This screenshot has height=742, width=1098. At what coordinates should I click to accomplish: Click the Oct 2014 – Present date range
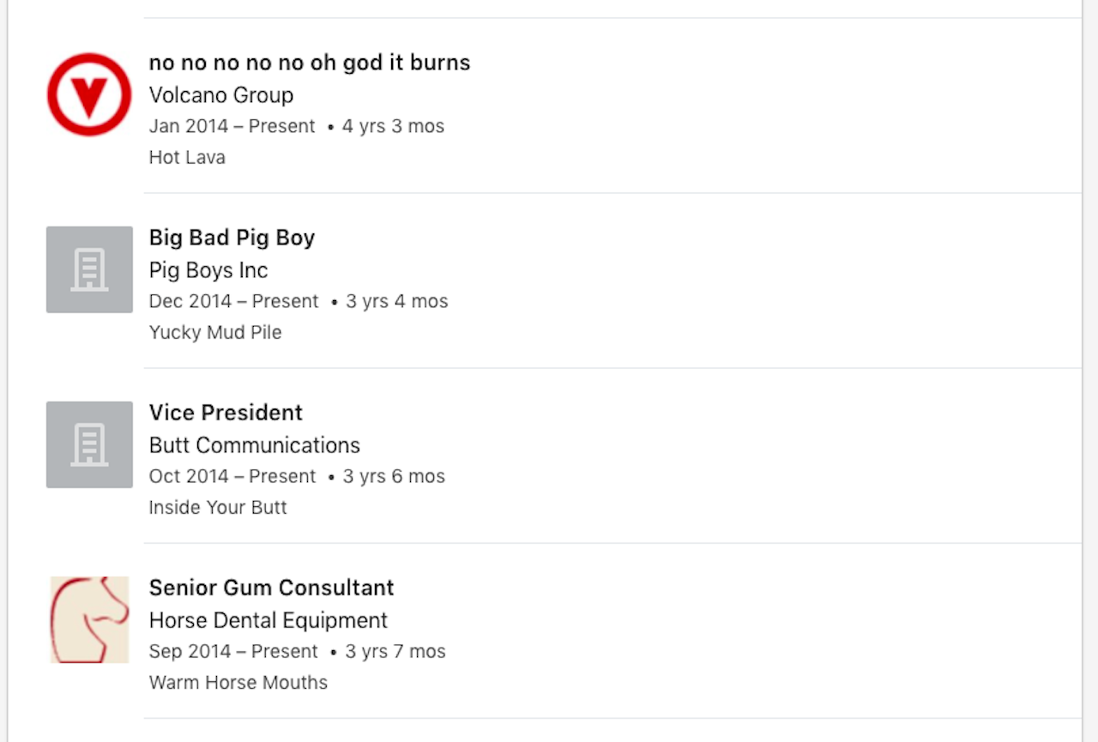point(232,476)
